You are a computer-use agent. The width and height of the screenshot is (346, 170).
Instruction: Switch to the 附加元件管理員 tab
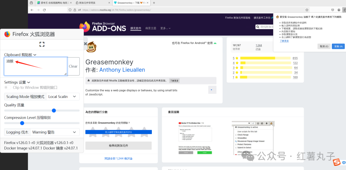93,3
